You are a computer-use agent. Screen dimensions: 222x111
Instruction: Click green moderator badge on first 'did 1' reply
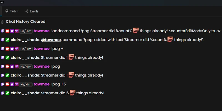(7, 58)
